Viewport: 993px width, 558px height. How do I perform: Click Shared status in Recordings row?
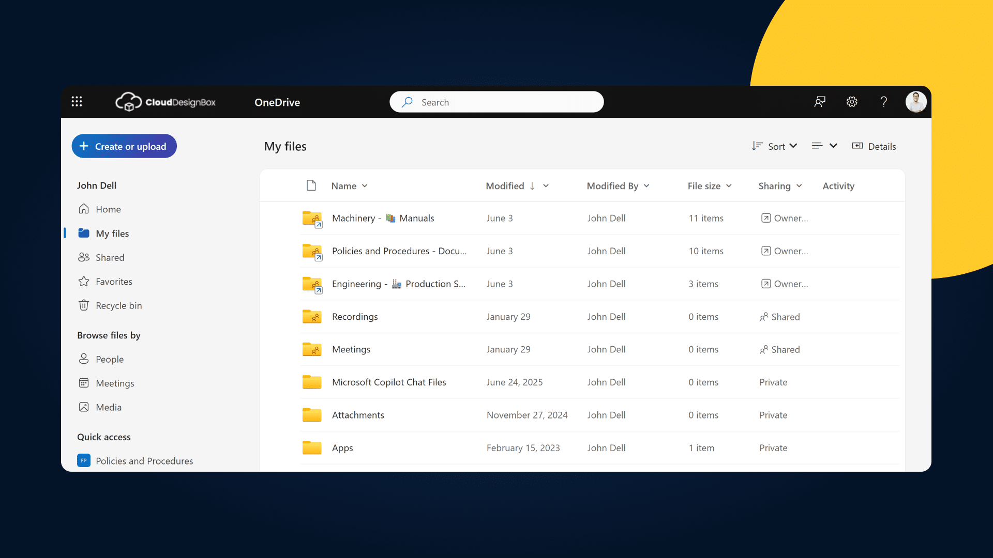click(779, 317)
